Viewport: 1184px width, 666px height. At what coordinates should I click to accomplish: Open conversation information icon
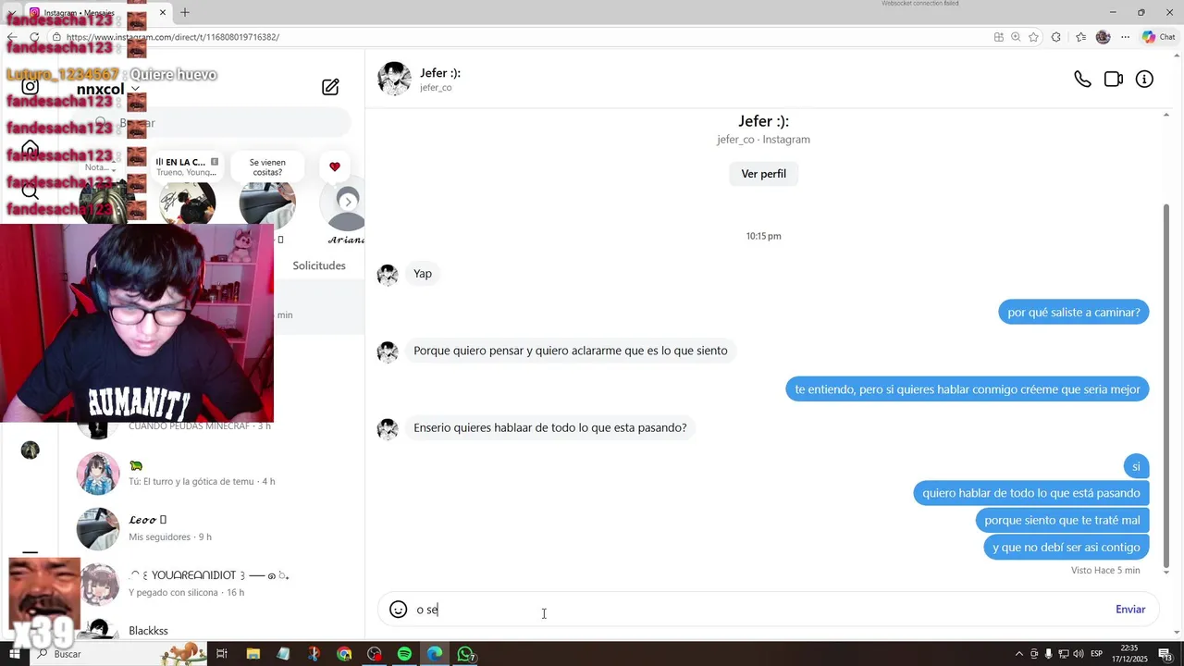[x=1144, y=80]
